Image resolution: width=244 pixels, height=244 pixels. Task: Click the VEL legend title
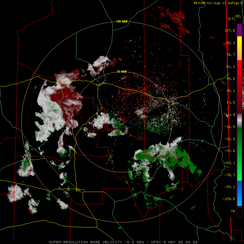[238, 16]
